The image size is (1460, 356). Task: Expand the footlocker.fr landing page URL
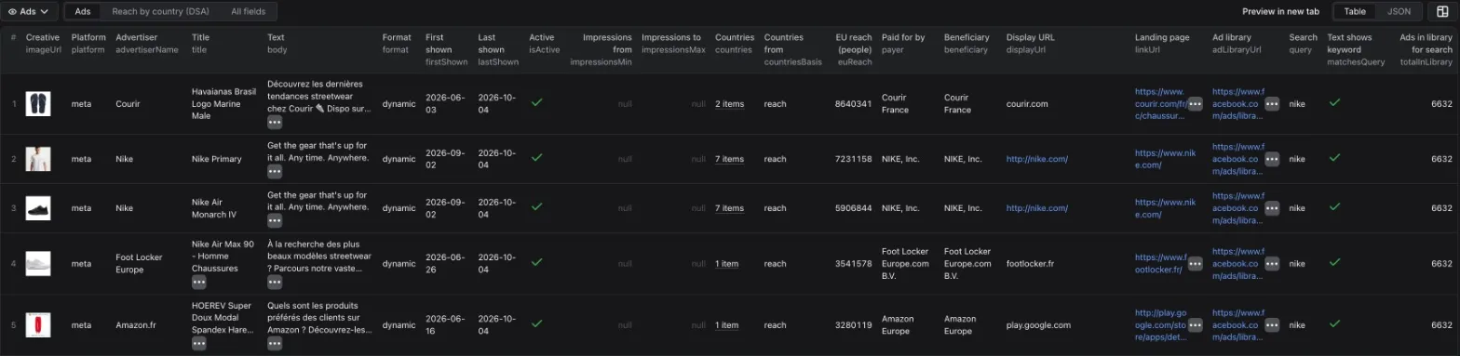coord(1195,263)
